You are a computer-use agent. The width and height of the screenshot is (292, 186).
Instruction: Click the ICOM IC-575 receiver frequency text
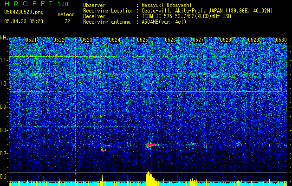(186, 16)
